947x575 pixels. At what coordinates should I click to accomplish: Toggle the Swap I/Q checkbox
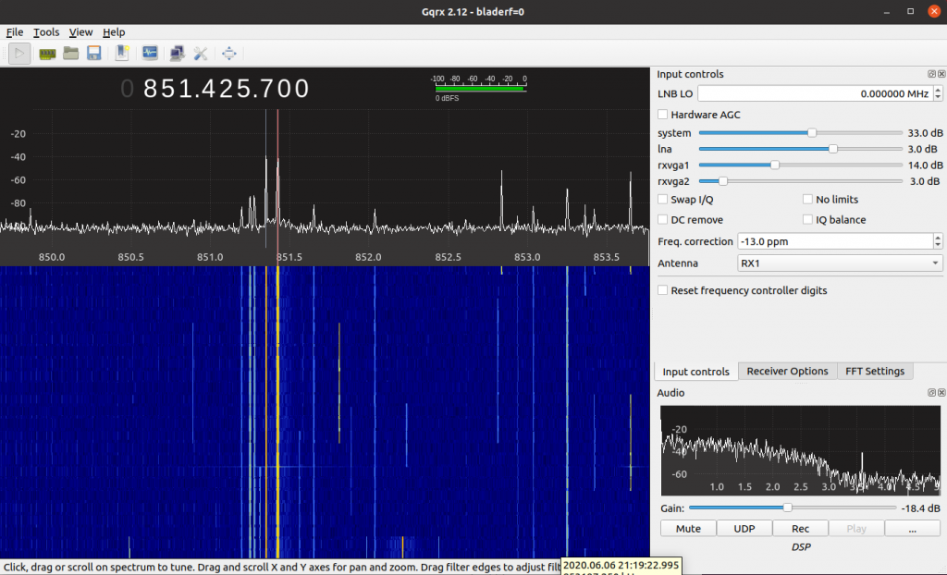pyautogui.click(x=663, y=199)
